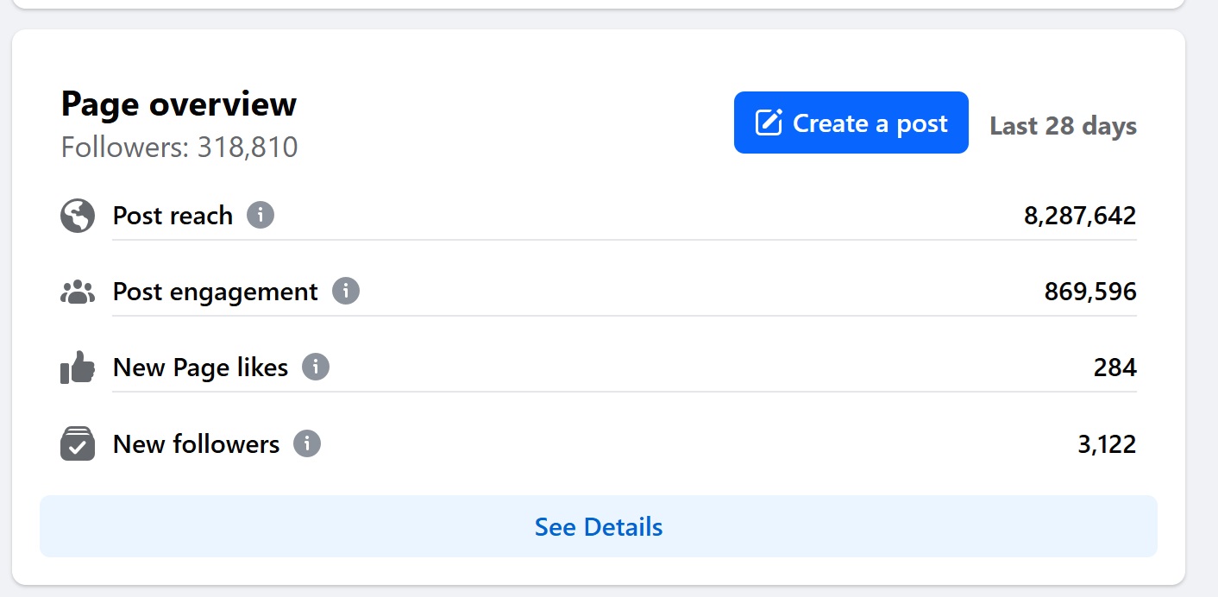
Task: Click the thumbs-up icon for New Page likes
Action: 77,368
